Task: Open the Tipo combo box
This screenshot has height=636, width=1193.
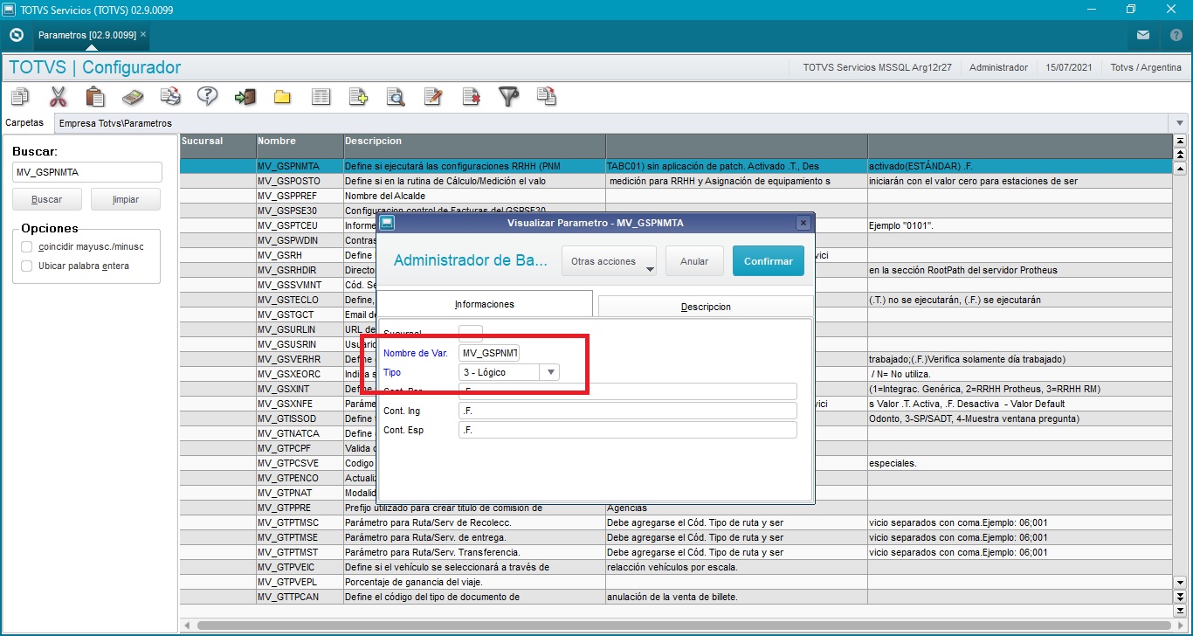Action: [509, 372]
